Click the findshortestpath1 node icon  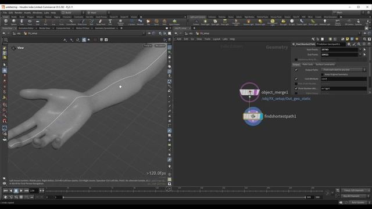point(253,116)
